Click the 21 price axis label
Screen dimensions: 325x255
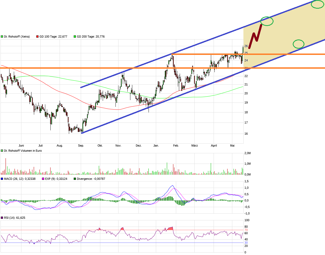coord(246,84)
